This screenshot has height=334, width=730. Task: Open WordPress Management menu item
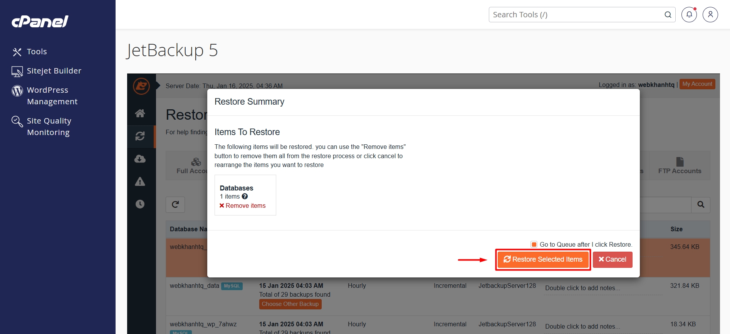[52, 96]
